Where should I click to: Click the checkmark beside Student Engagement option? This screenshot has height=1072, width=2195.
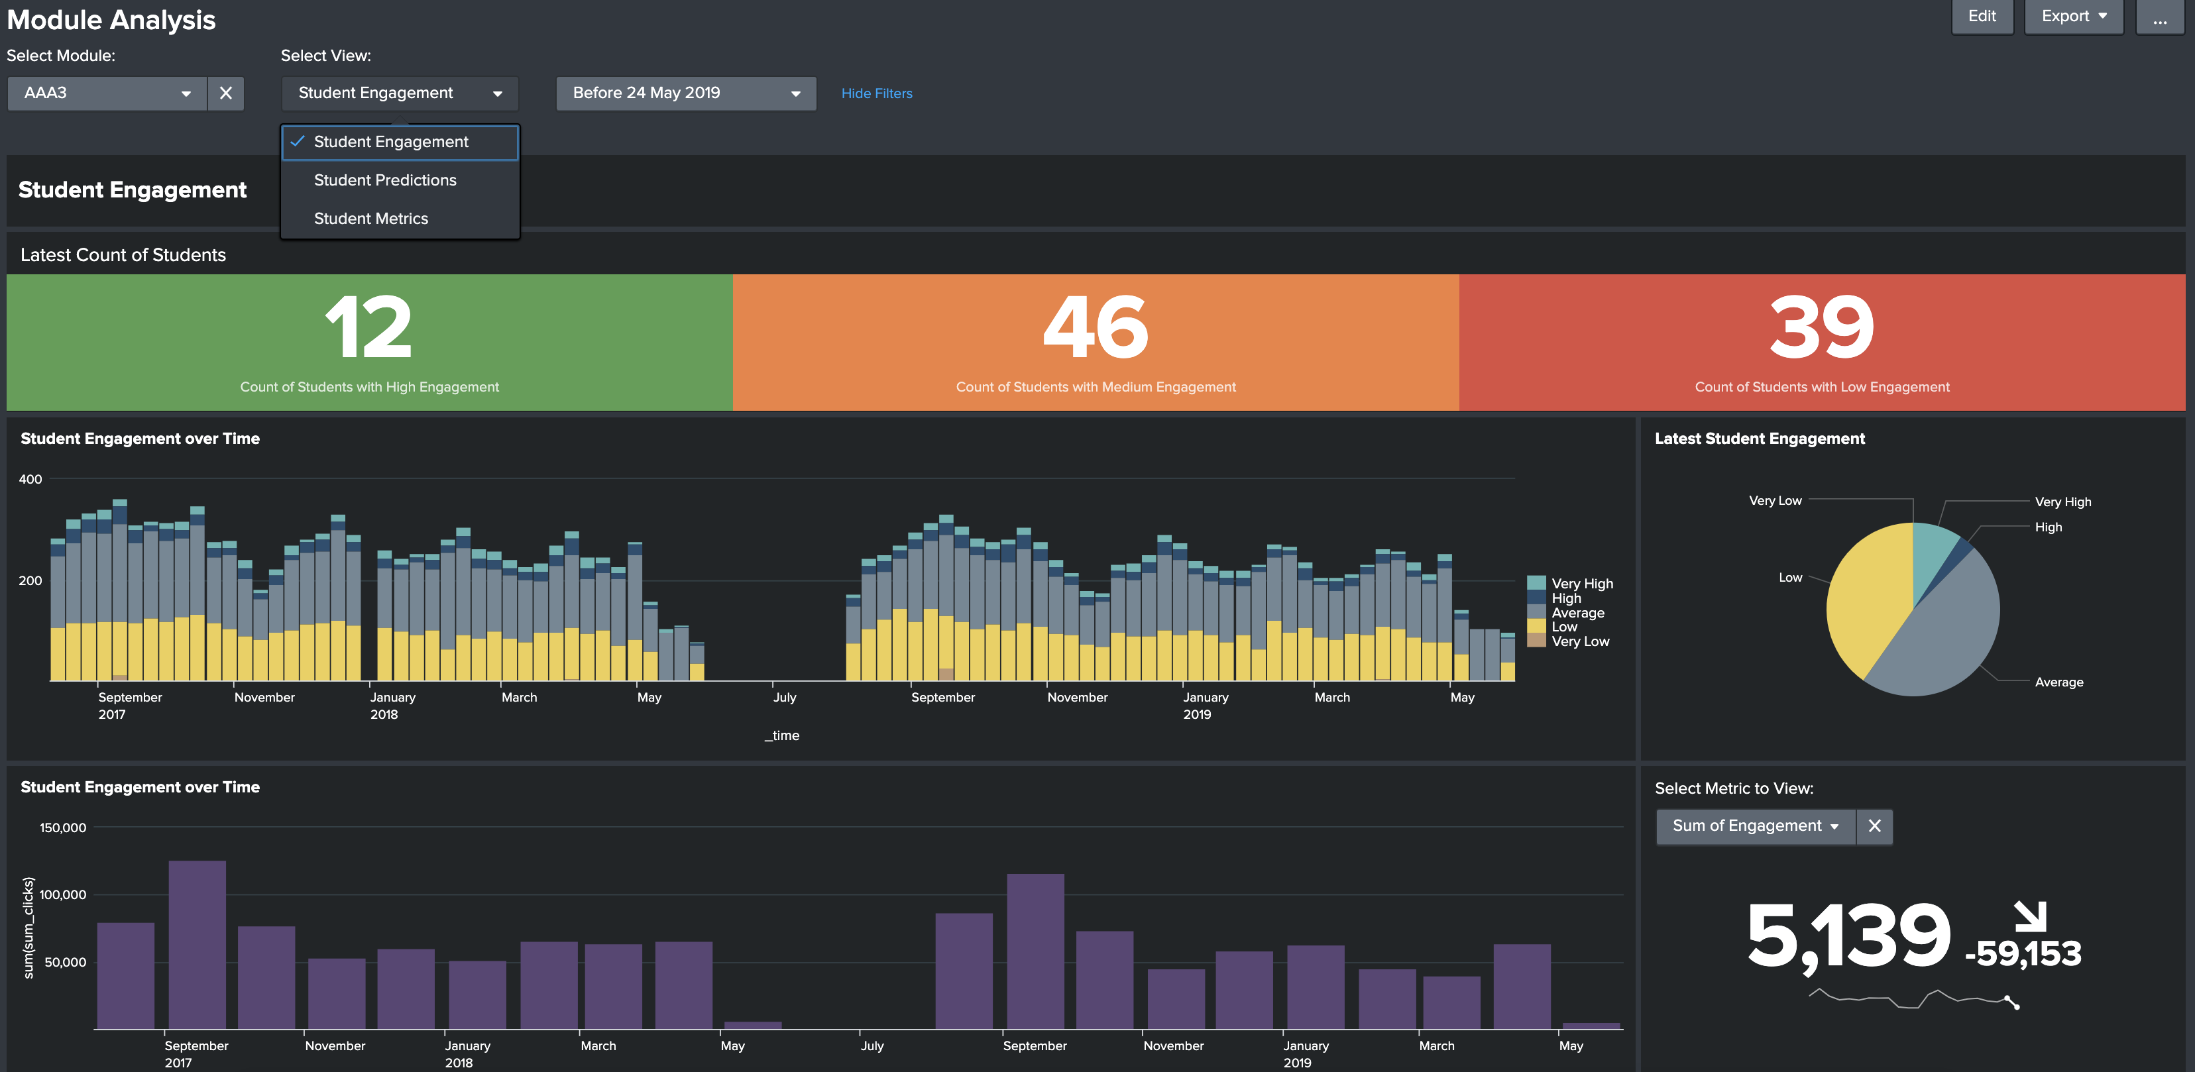coord(298,142)
